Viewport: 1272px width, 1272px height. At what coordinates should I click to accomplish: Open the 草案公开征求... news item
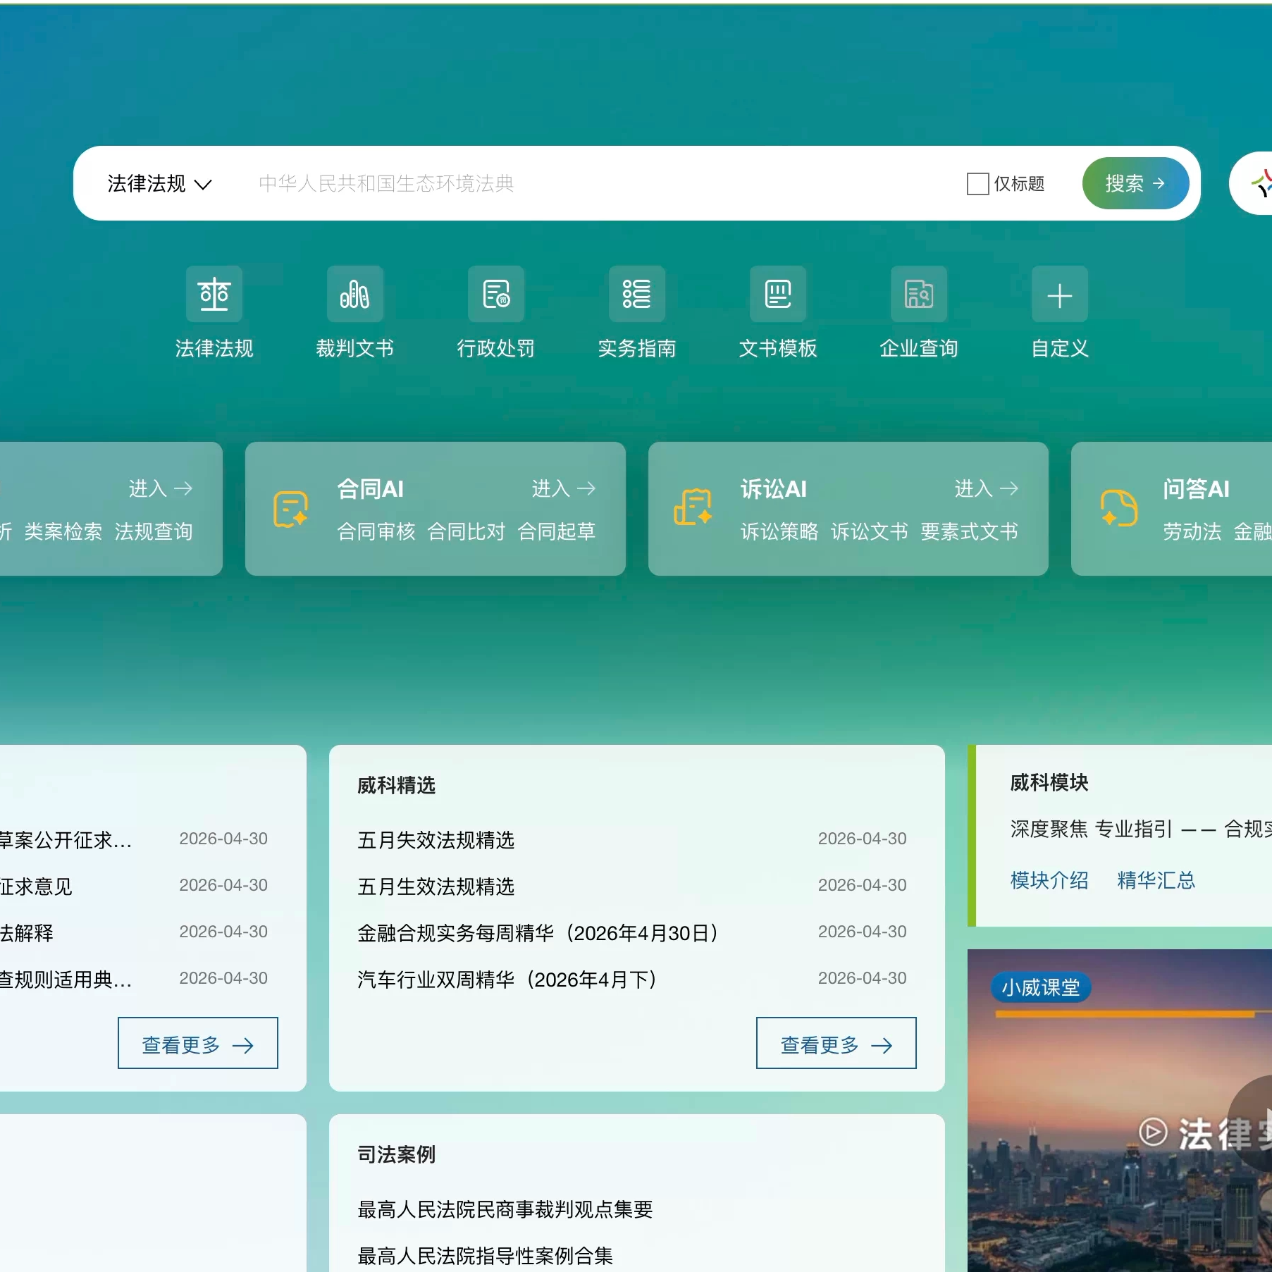(x=66, y=839)
